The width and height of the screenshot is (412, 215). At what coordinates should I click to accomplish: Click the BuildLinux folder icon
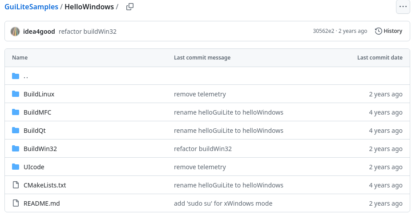tap(16, 94)
